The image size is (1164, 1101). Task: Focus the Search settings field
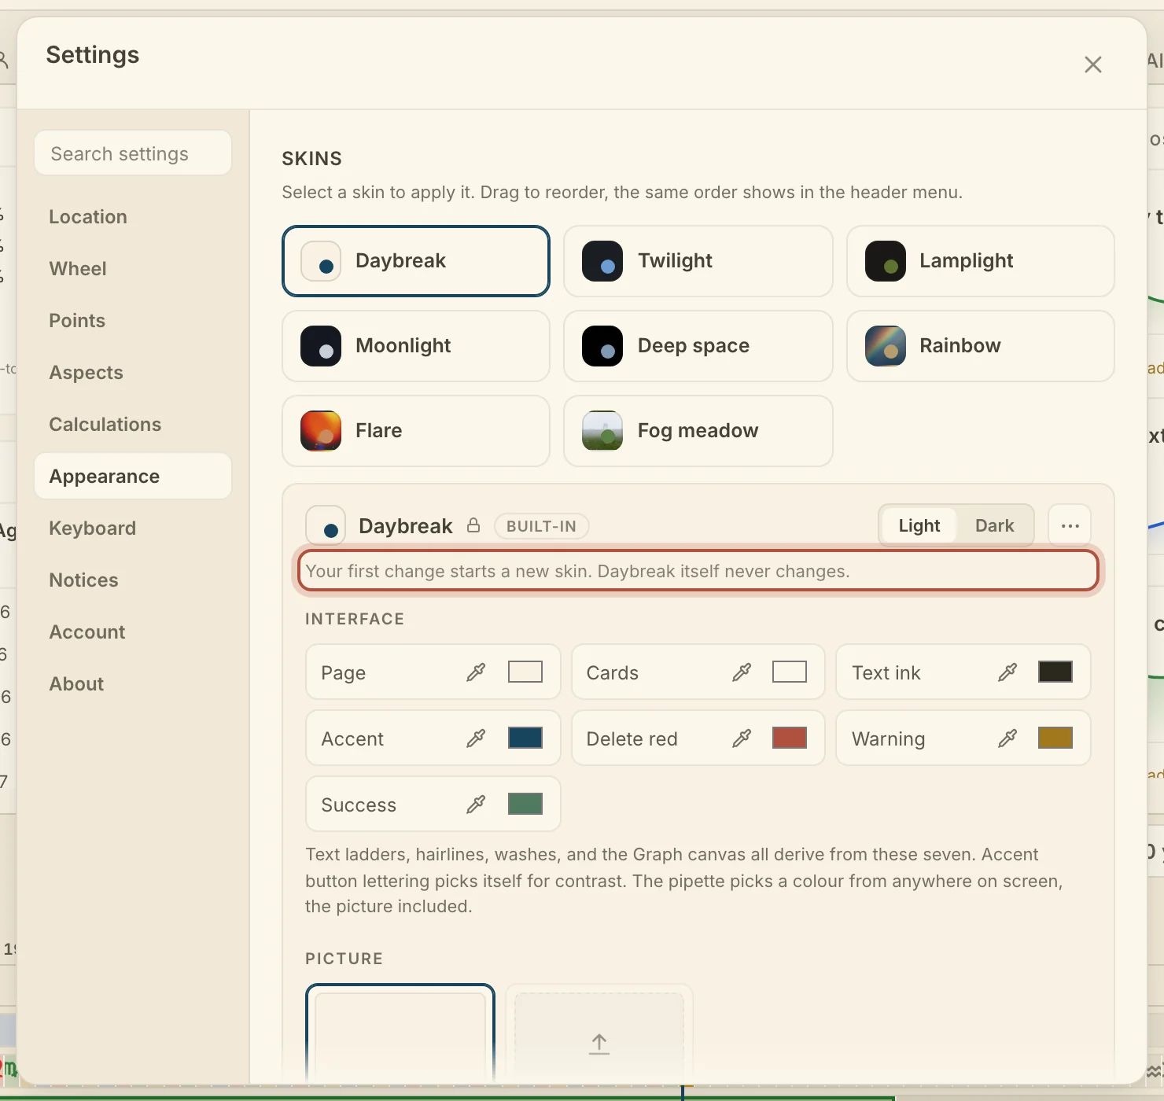tap(133, 153)
